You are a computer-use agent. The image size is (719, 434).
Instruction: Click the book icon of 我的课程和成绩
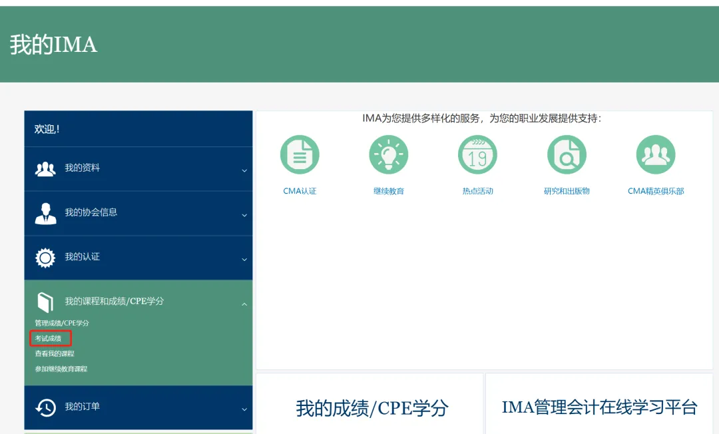tap(45, 302)
